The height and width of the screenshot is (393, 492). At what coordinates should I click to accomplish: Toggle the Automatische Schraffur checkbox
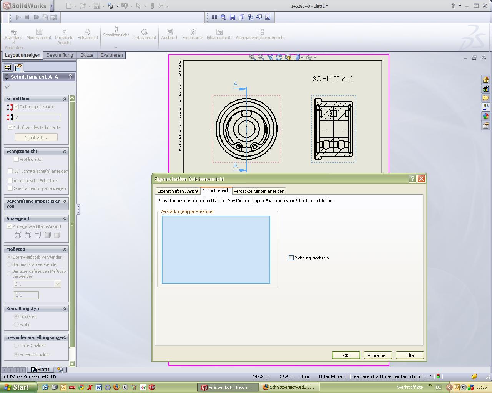[x=10, y=181]
